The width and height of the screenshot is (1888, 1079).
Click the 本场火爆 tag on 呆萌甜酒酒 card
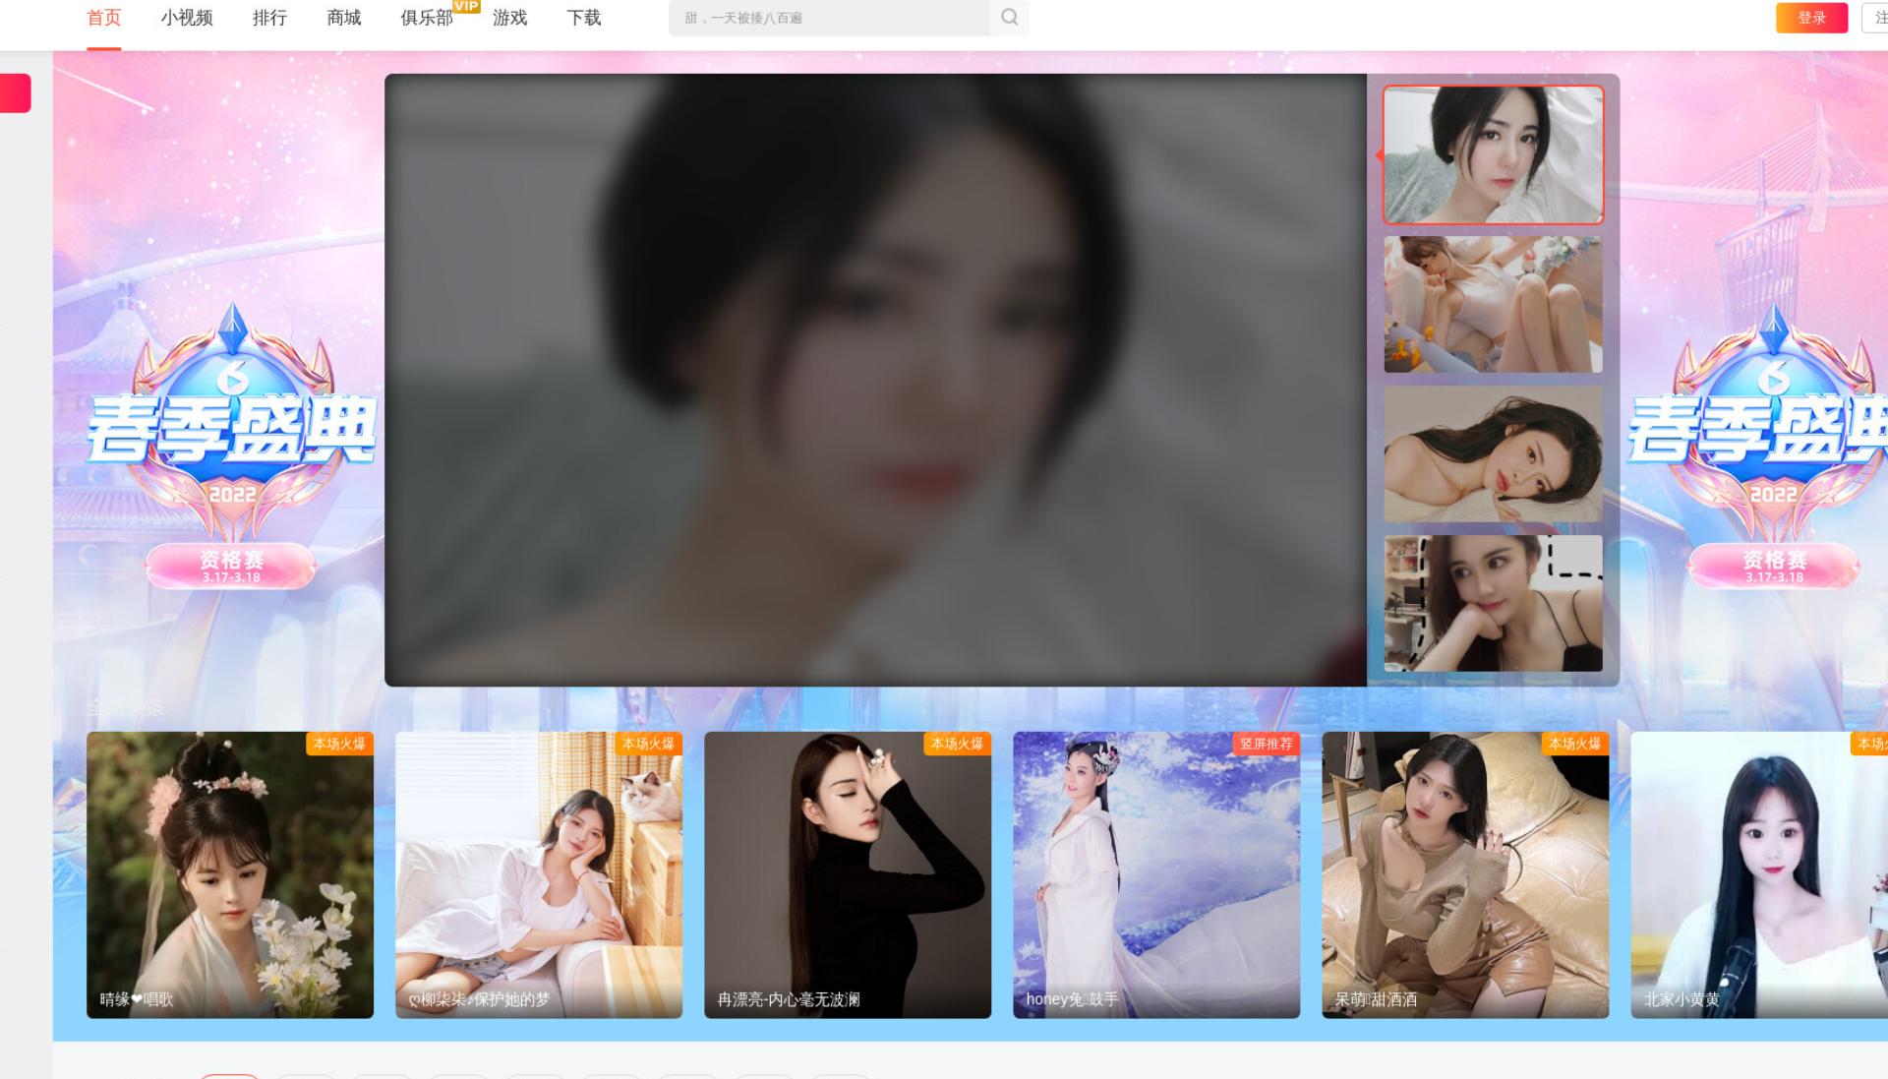point(1574,744)
